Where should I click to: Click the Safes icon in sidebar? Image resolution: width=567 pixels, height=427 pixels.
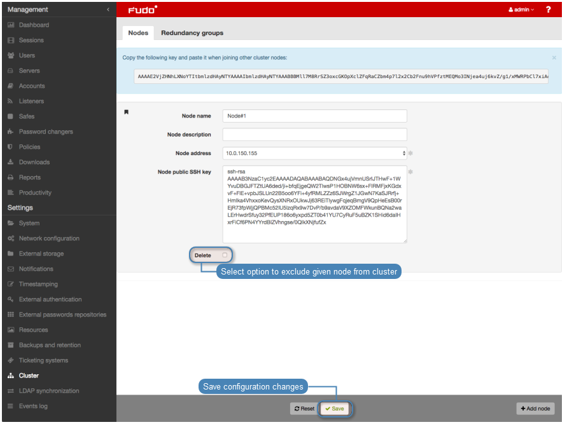[10, 116]
